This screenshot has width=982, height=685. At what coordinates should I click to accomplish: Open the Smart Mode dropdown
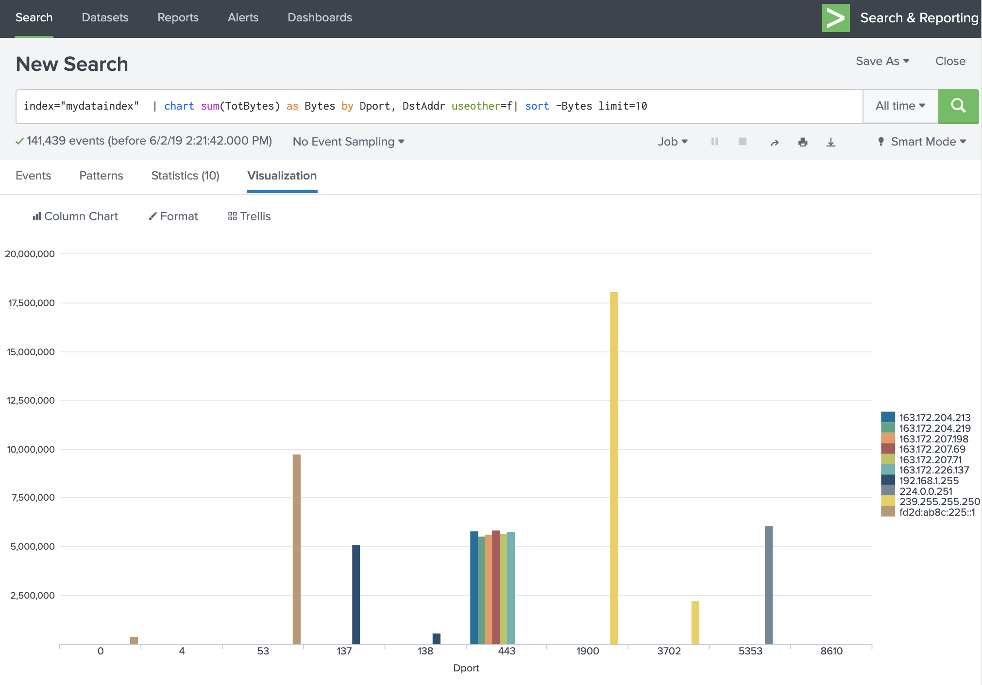921,141
